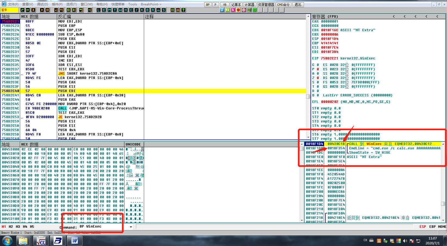
Task: Switch to memory window M4
Action: point(25,226)
